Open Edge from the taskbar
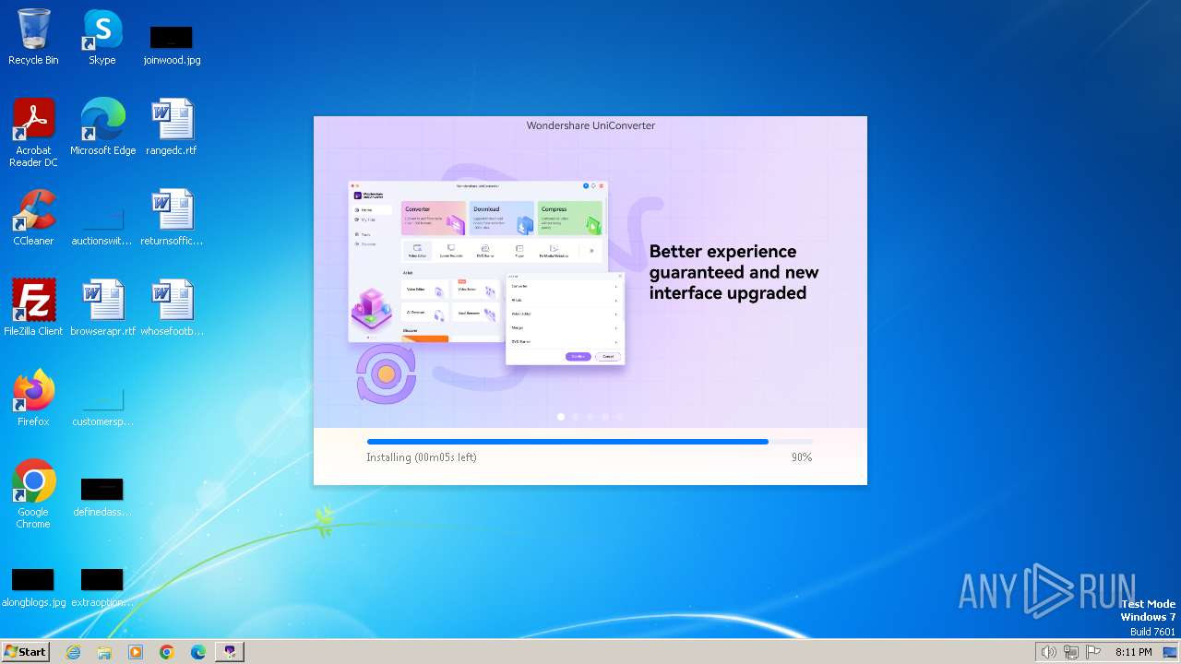This screenshot has height=664, width=1181. pyautogui.click(x=198, y=652)
